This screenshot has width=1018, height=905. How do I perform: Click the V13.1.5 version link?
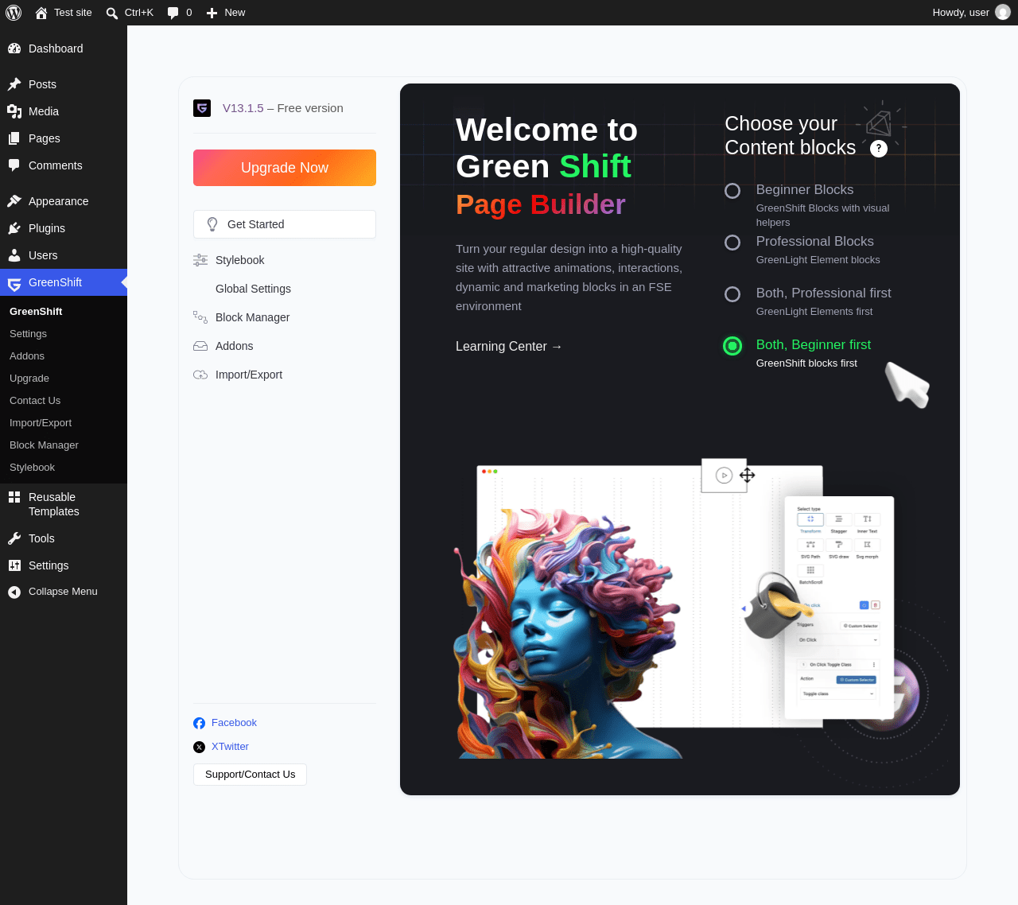243,108
